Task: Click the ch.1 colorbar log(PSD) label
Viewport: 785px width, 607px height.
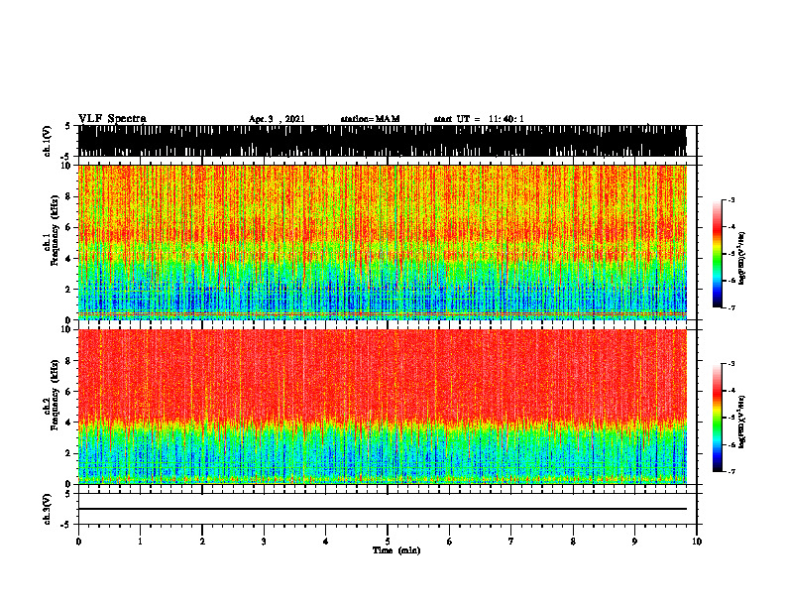Action: coord(742,258)
